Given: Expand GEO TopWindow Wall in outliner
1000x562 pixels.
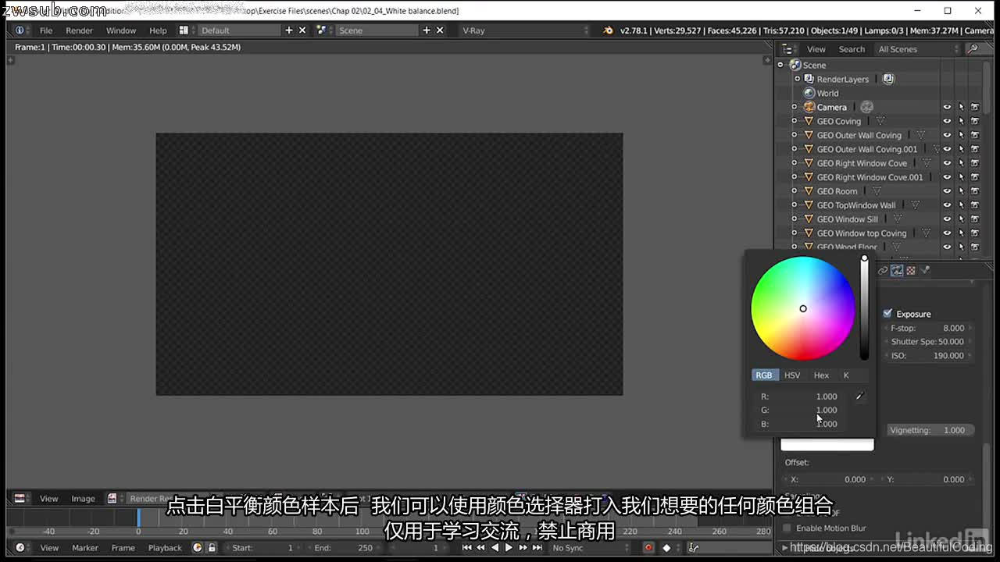Looking at the screenshot, I should [795, 205].
